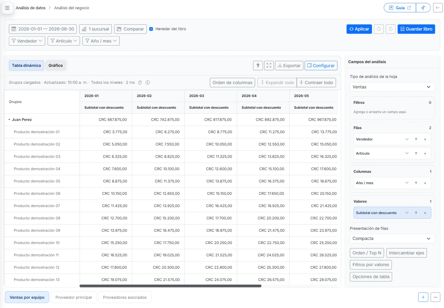The height and width of the screenshot is (308, 444).
Task: Open Tipo de análisis Ventas dropdown
Action: (x=392, y=87)
